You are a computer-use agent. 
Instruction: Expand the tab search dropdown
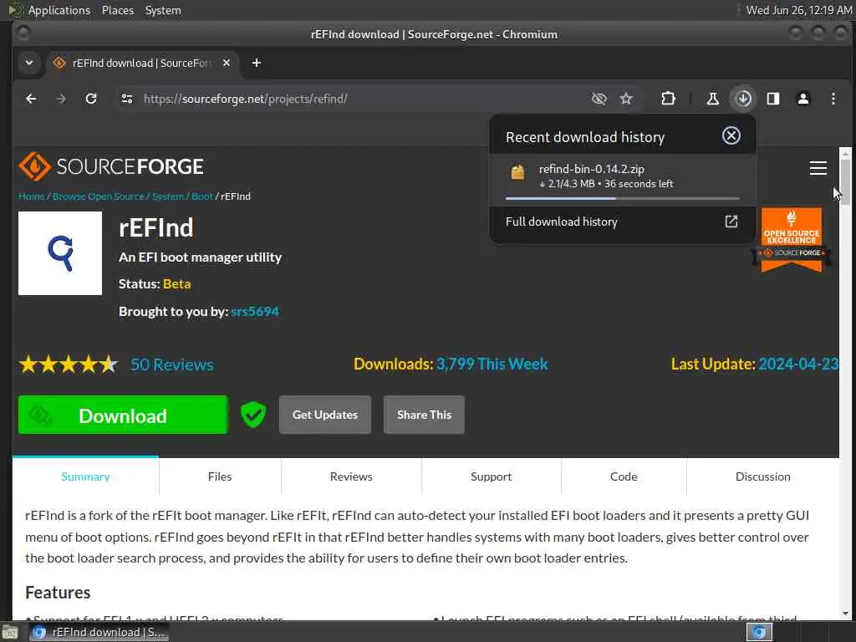pyautogui.click(x=29, y=63)
